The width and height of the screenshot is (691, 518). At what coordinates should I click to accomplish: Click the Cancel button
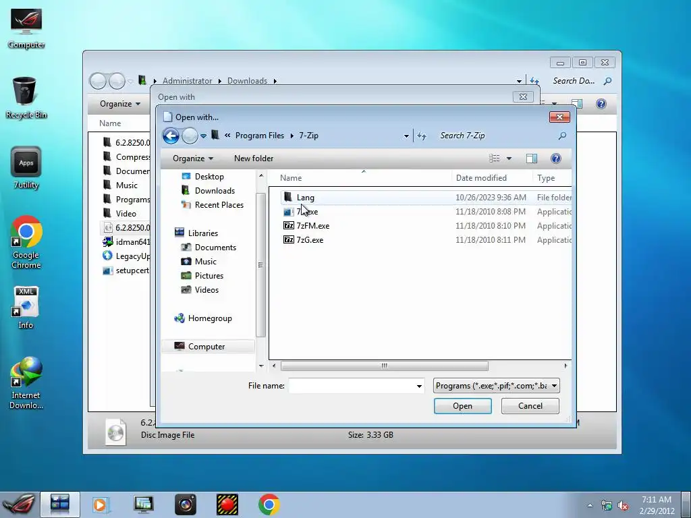(530, 406)
